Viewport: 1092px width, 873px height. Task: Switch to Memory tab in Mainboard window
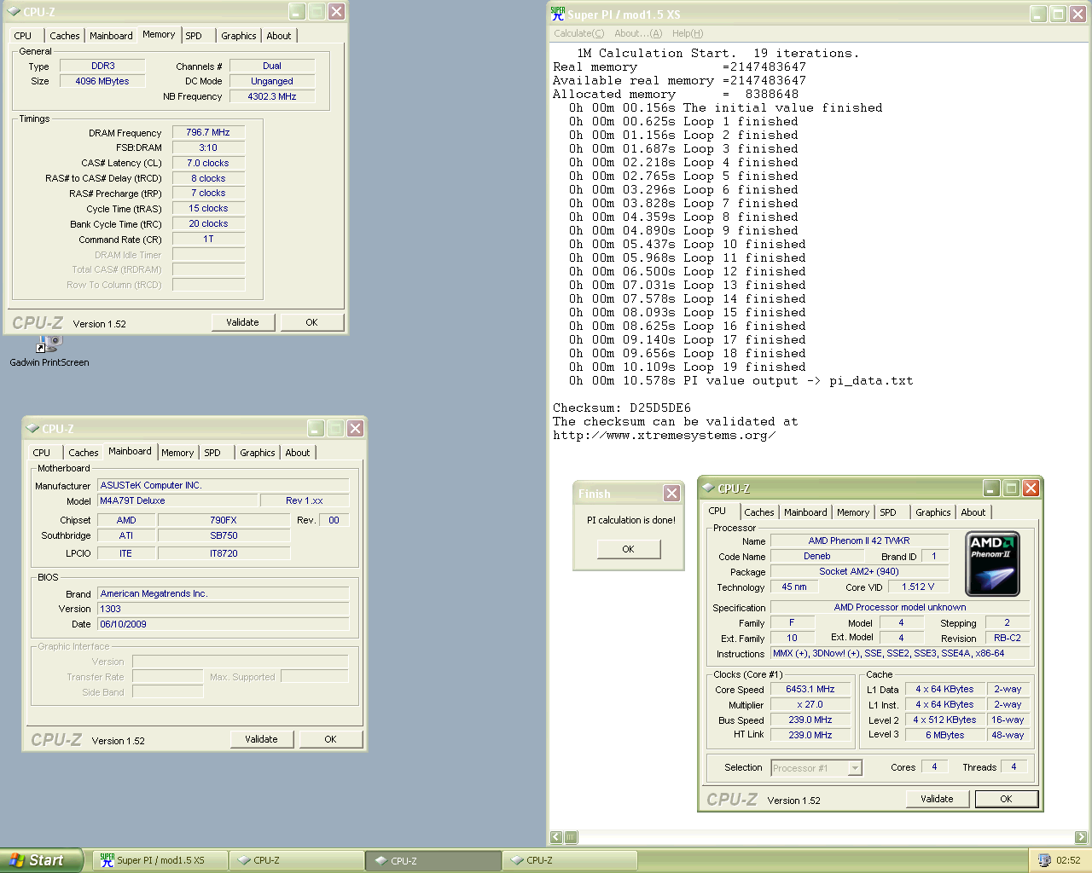point(177,453)
